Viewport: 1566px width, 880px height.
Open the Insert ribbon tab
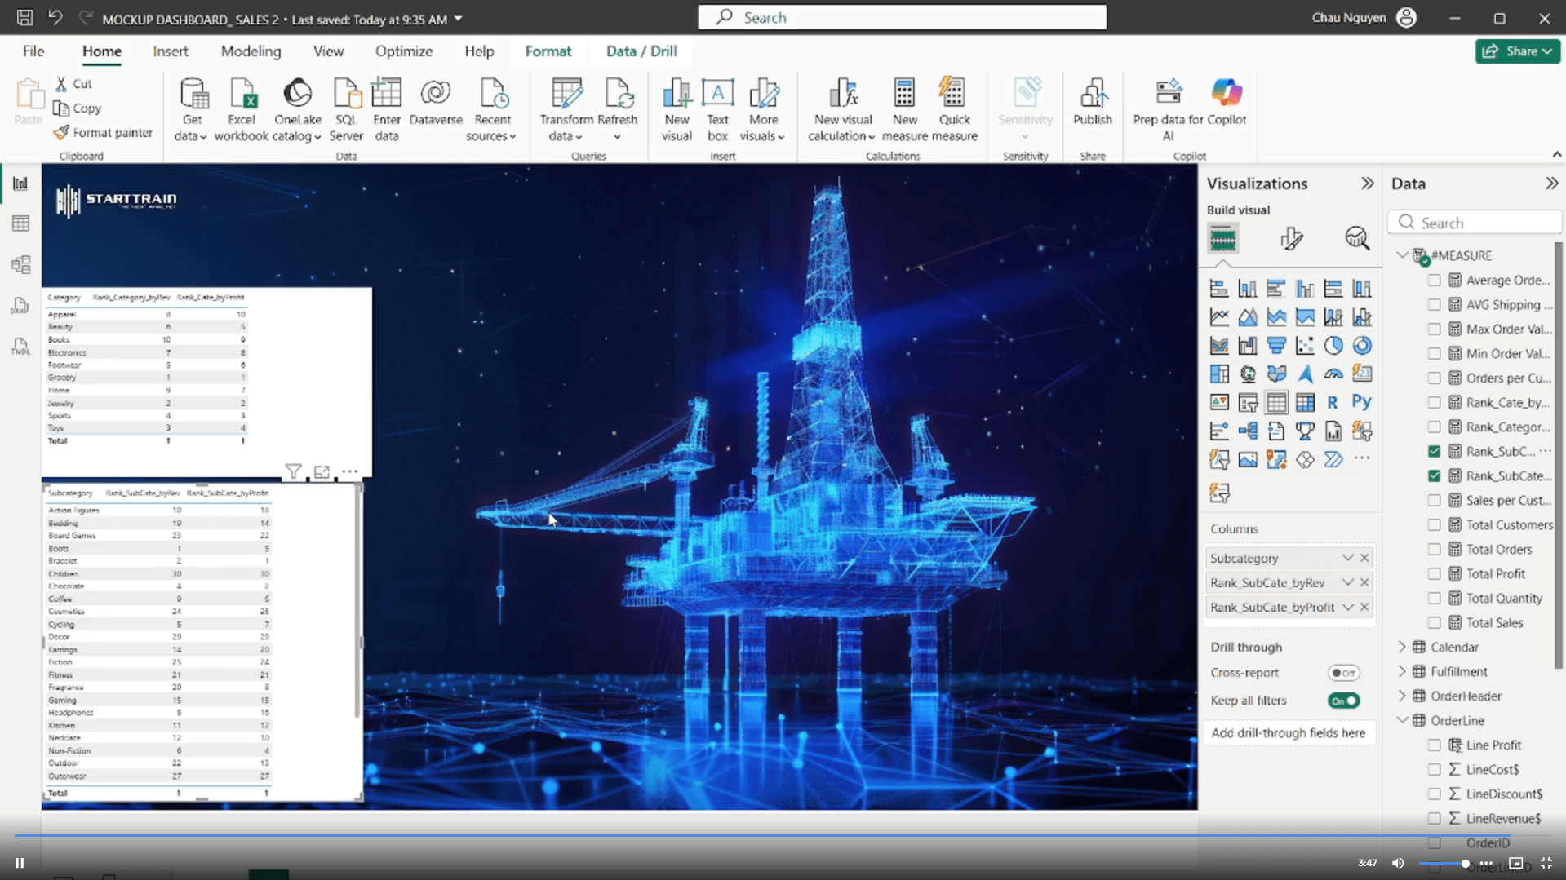click(171, 51)
